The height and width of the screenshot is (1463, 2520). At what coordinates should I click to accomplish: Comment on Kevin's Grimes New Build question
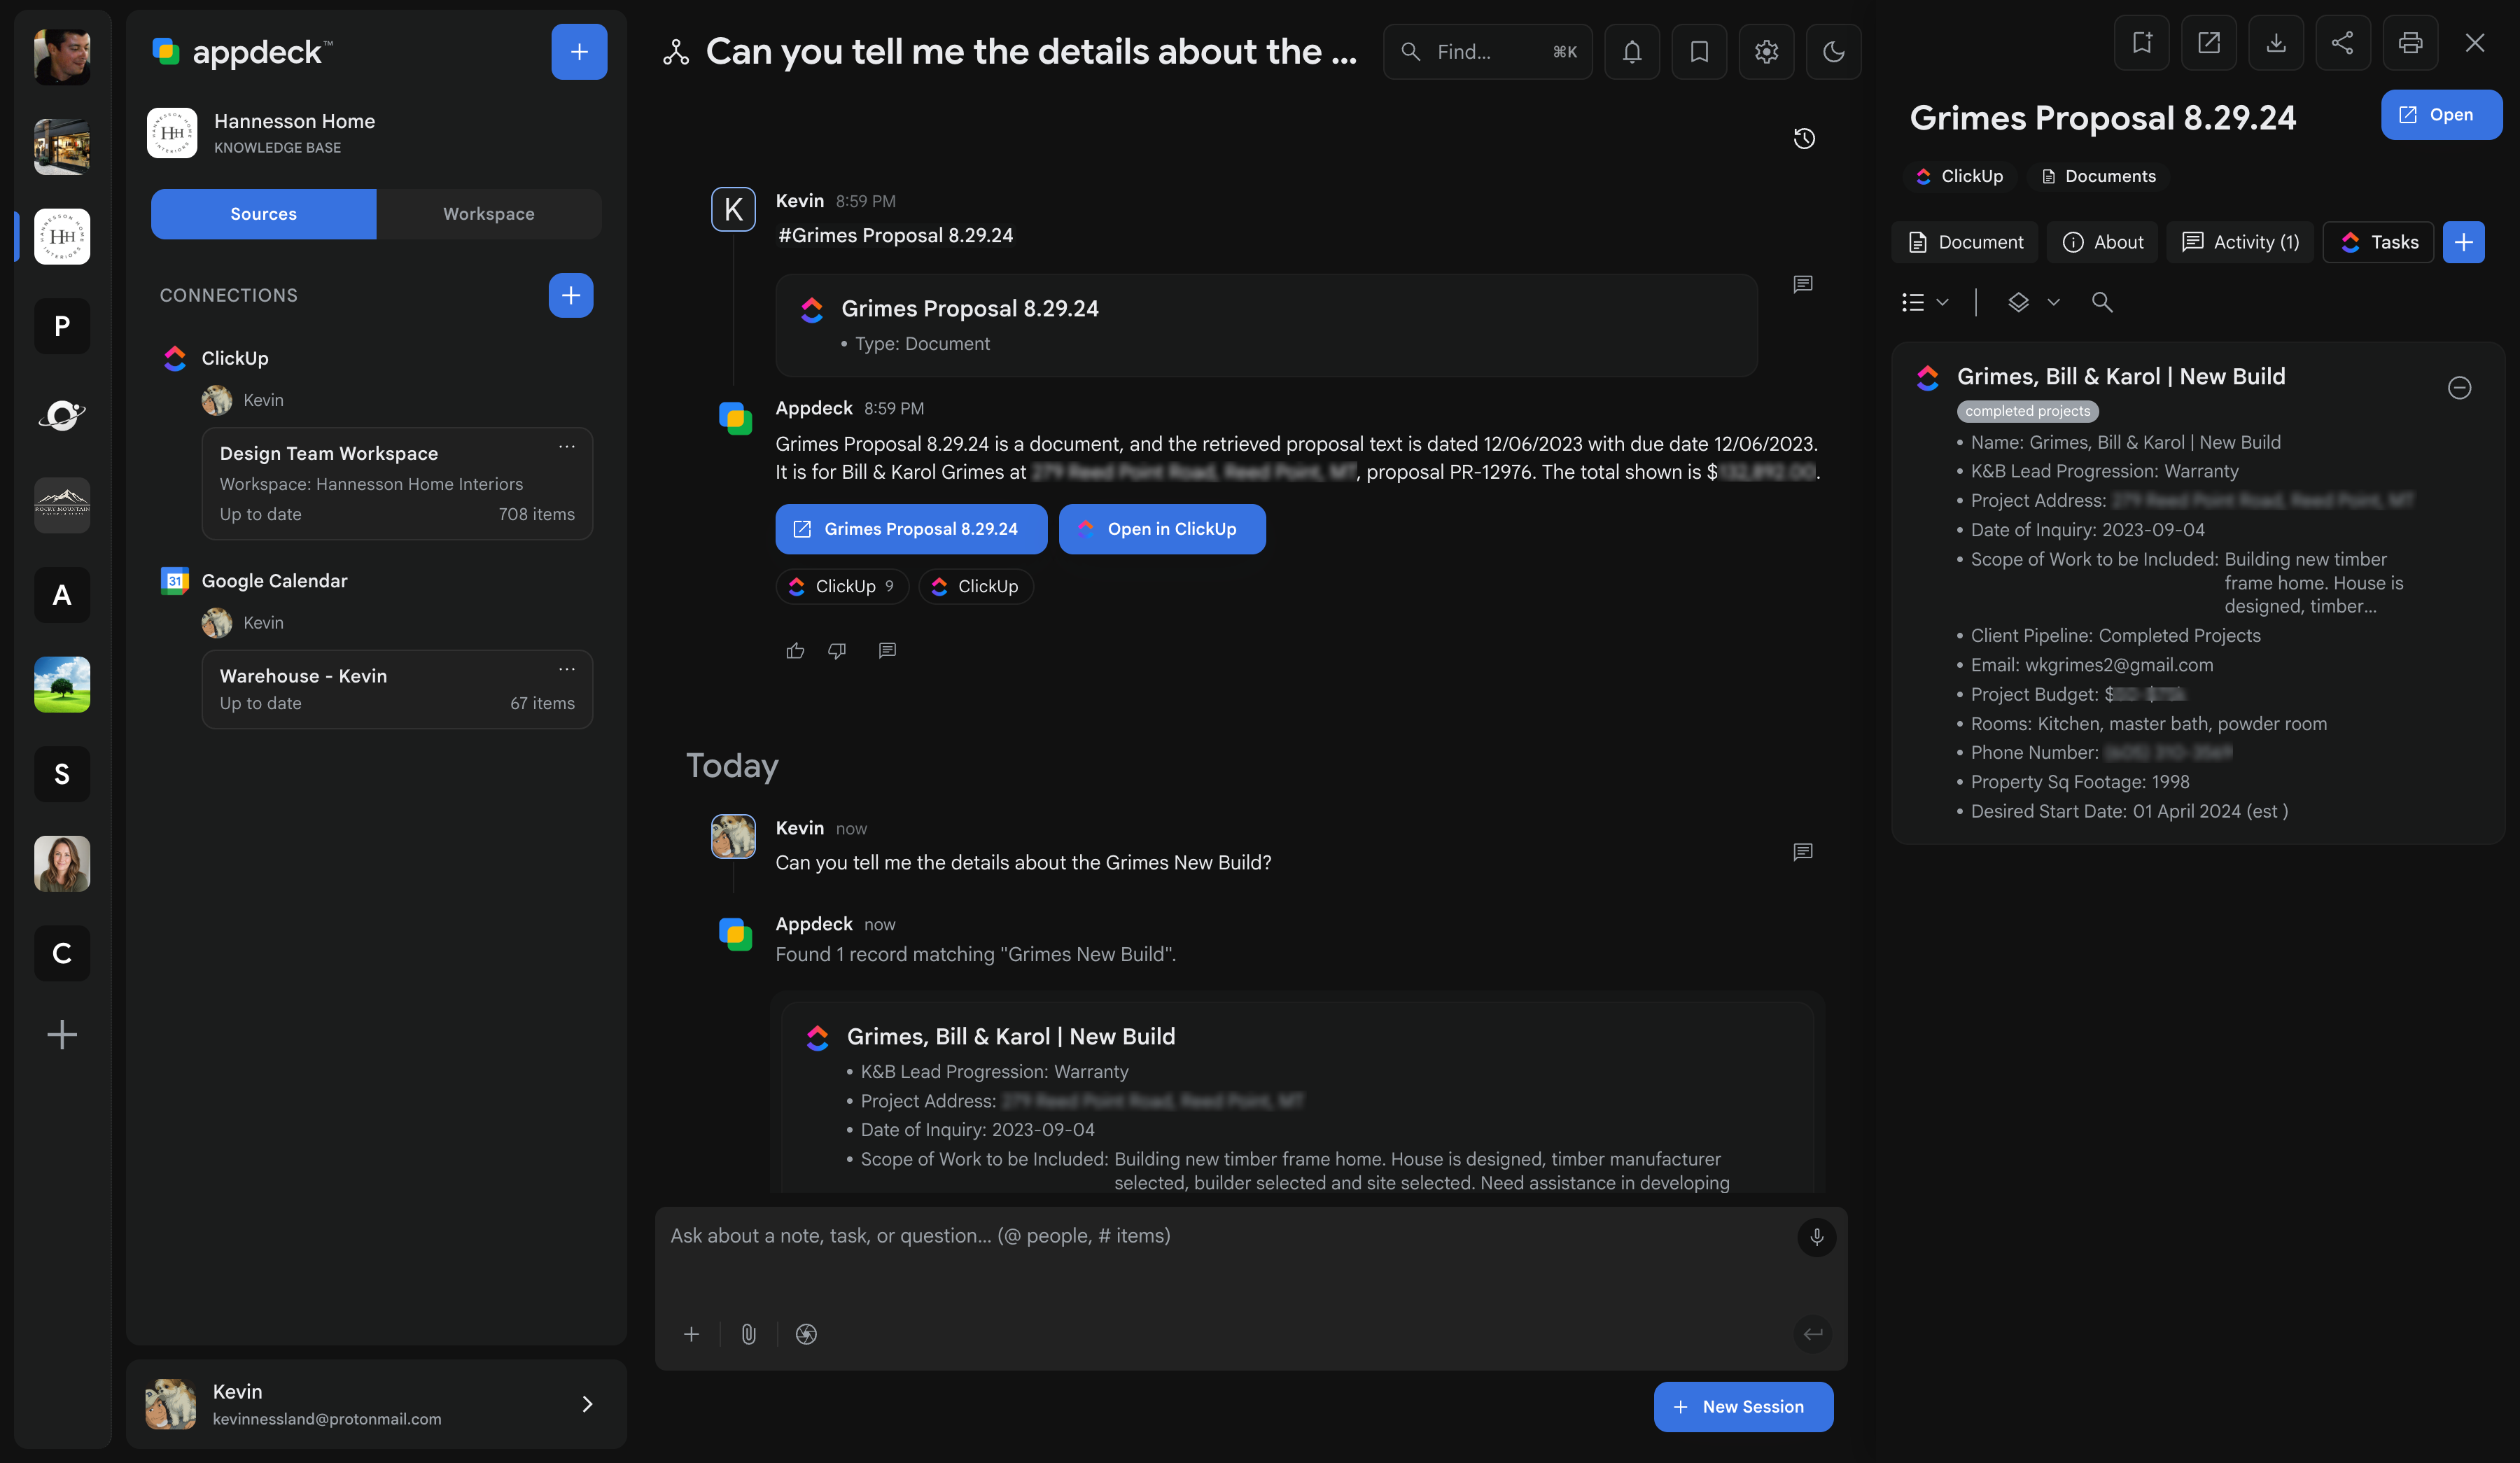[x=1803, y=852]
